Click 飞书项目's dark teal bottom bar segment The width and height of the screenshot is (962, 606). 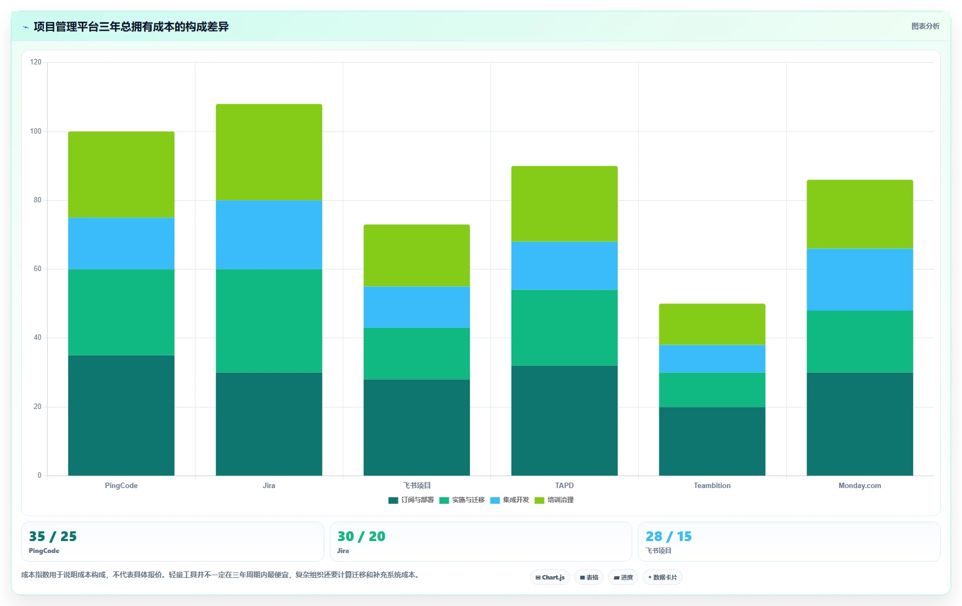pyautogui.click(x=417, y=427)
